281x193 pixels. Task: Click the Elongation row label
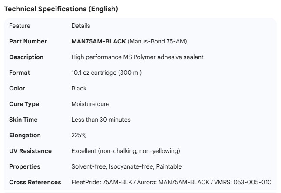[25, 135]
